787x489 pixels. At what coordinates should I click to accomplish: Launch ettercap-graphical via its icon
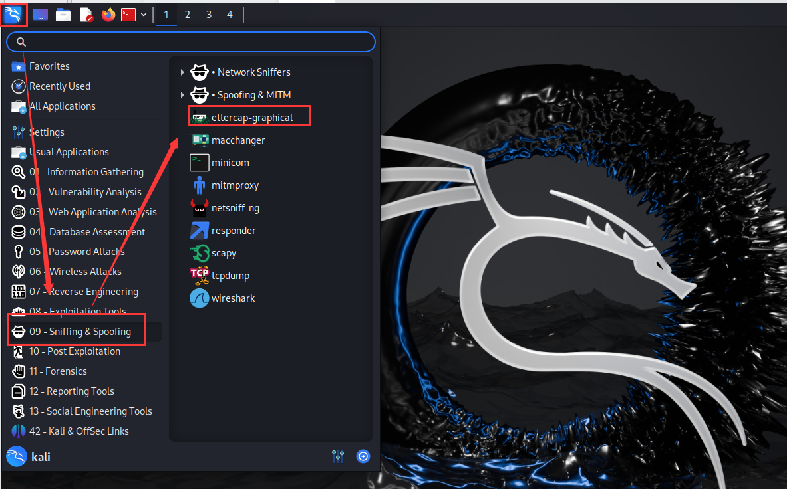[x=200, y=118]
